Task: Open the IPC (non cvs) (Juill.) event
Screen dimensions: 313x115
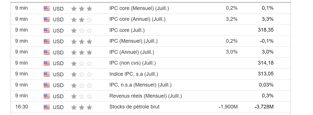Action: (x=133, y=63)
